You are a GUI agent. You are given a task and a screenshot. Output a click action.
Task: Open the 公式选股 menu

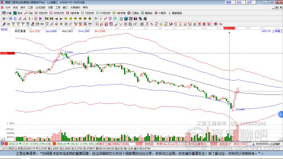pyautogui.click(x=40, y=7)
